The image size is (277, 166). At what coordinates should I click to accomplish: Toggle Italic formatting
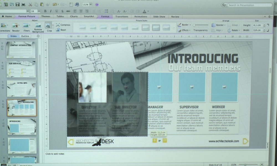tap(51, 11)
